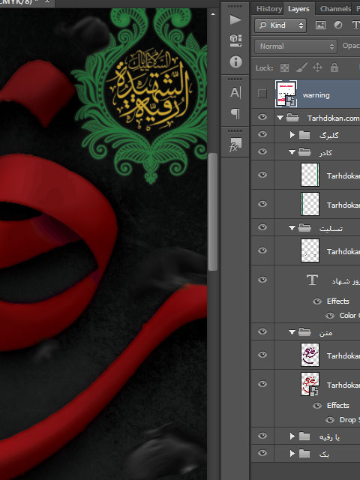Filter layers by type layer icon
The height and width of the screenshot is (480, 360).
(356, 25)
